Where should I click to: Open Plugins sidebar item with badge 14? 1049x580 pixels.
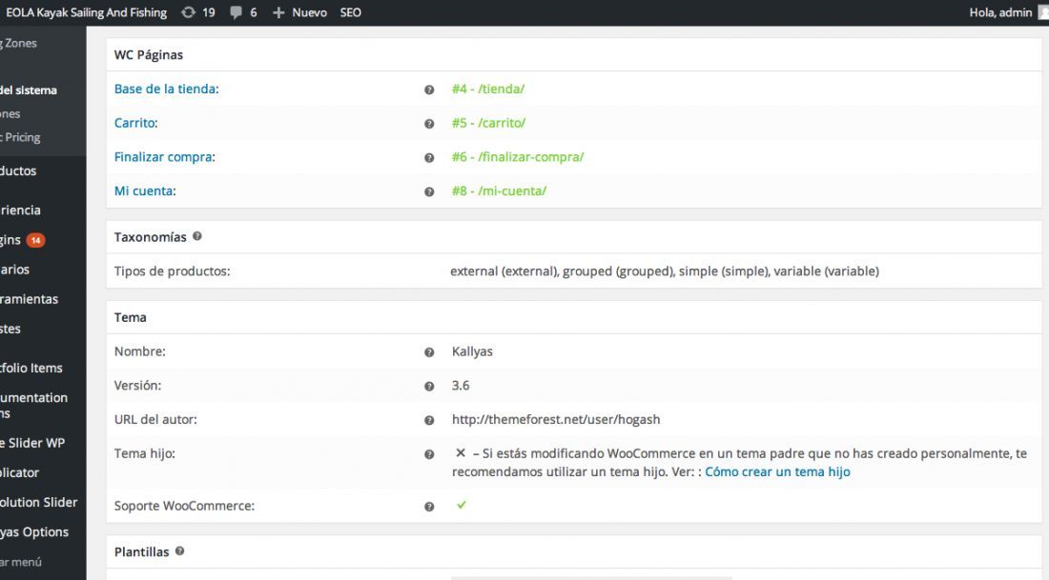23,240
